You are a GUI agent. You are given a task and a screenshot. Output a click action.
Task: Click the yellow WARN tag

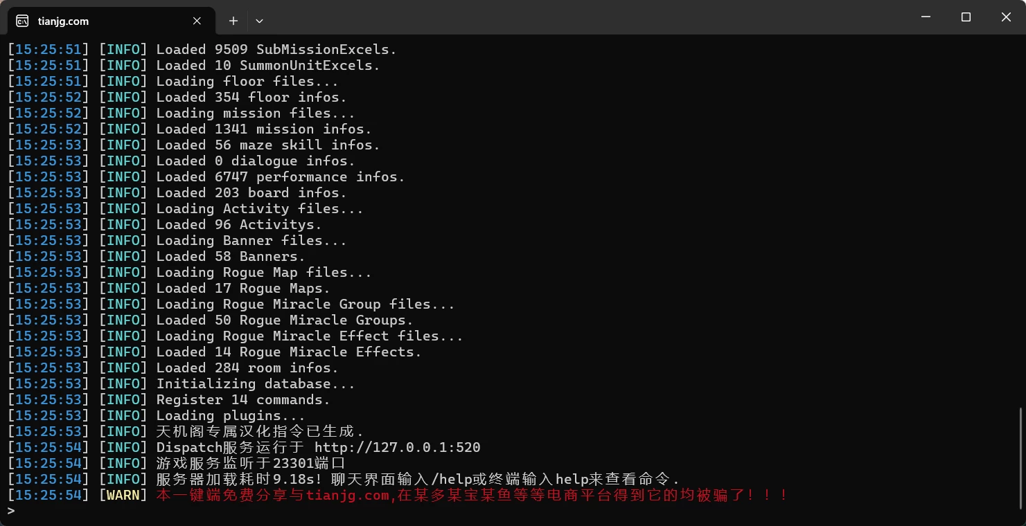(123, 495)
